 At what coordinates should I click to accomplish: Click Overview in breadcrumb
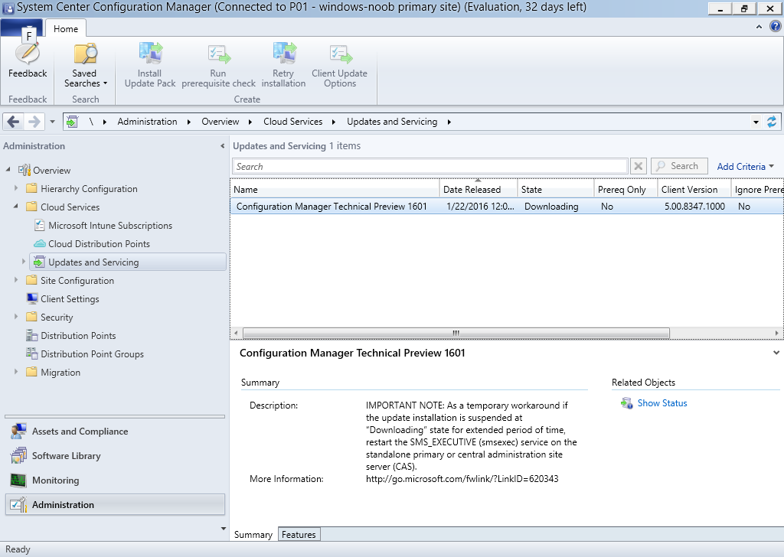[x=220, y=122]
